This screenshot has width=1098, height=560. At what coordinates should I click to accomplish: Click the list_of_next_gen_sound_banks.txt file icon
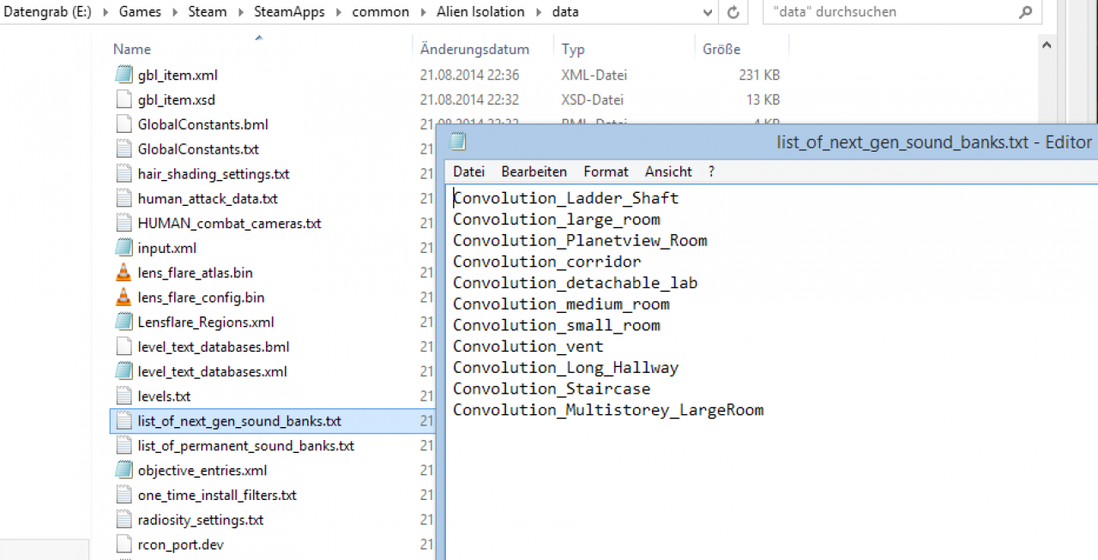tap(124, 421)
